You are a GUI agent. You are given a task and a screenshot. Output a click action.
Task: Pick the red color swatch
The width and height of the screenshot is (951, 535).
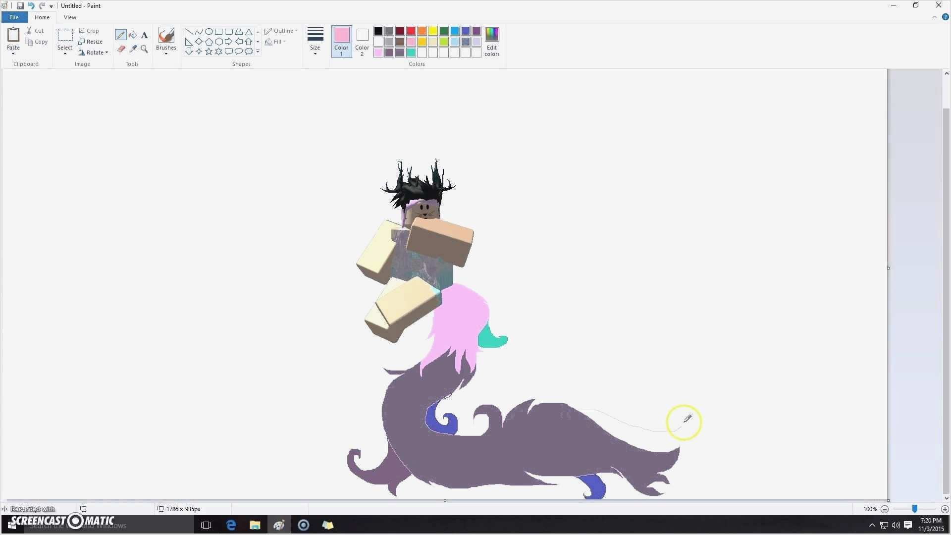click(411, 31)
